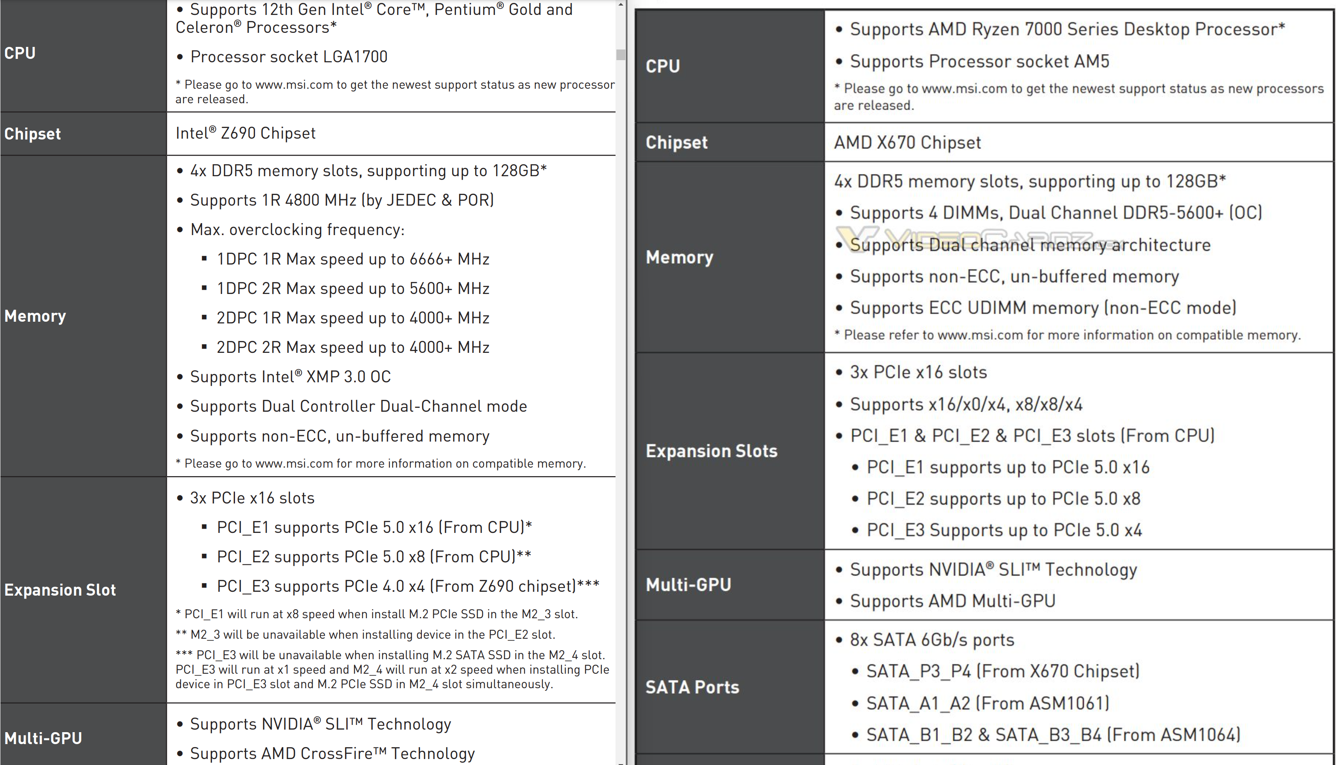Click DDR5-5600+ (OC) memory line
Image resolution: width=1336 pixels, height=765 pixels.
[1056, 213]
